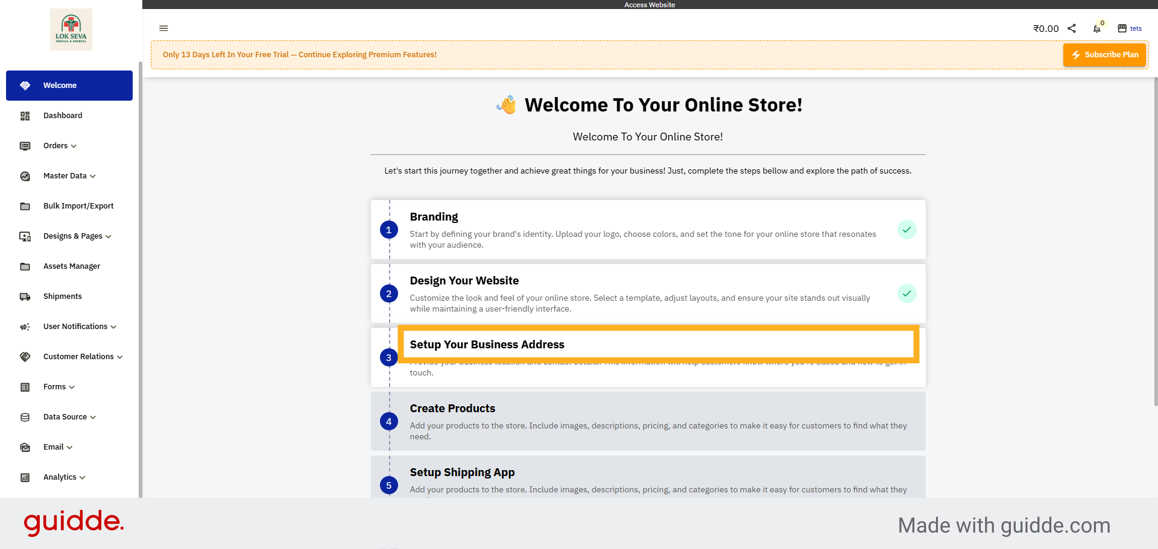Select Welcome in the sidebar
The height and width of the screenshot is (549, 1158).
(60, 85)
